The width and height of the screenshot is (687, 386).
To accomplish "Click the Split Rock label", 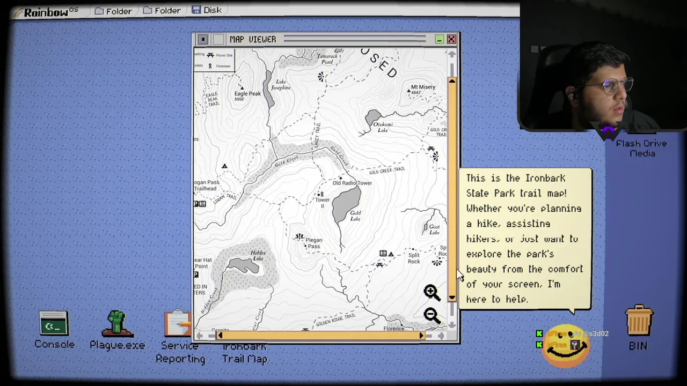I will (x=414, y=258).
